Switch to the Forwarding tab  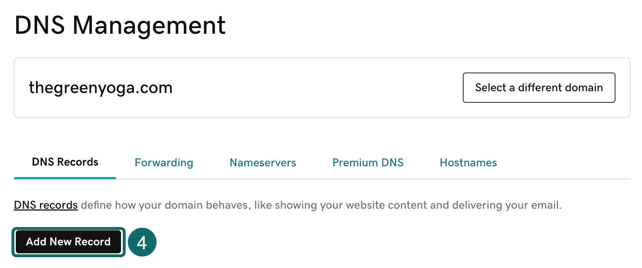pyautogui.click(x=164, y=163)
